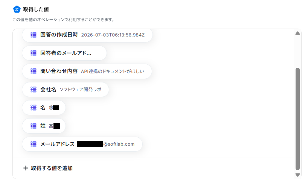Click the icon next to 問い合わせ内容
Viewport: 308px width, 181px height.
(x=34, y=71)
